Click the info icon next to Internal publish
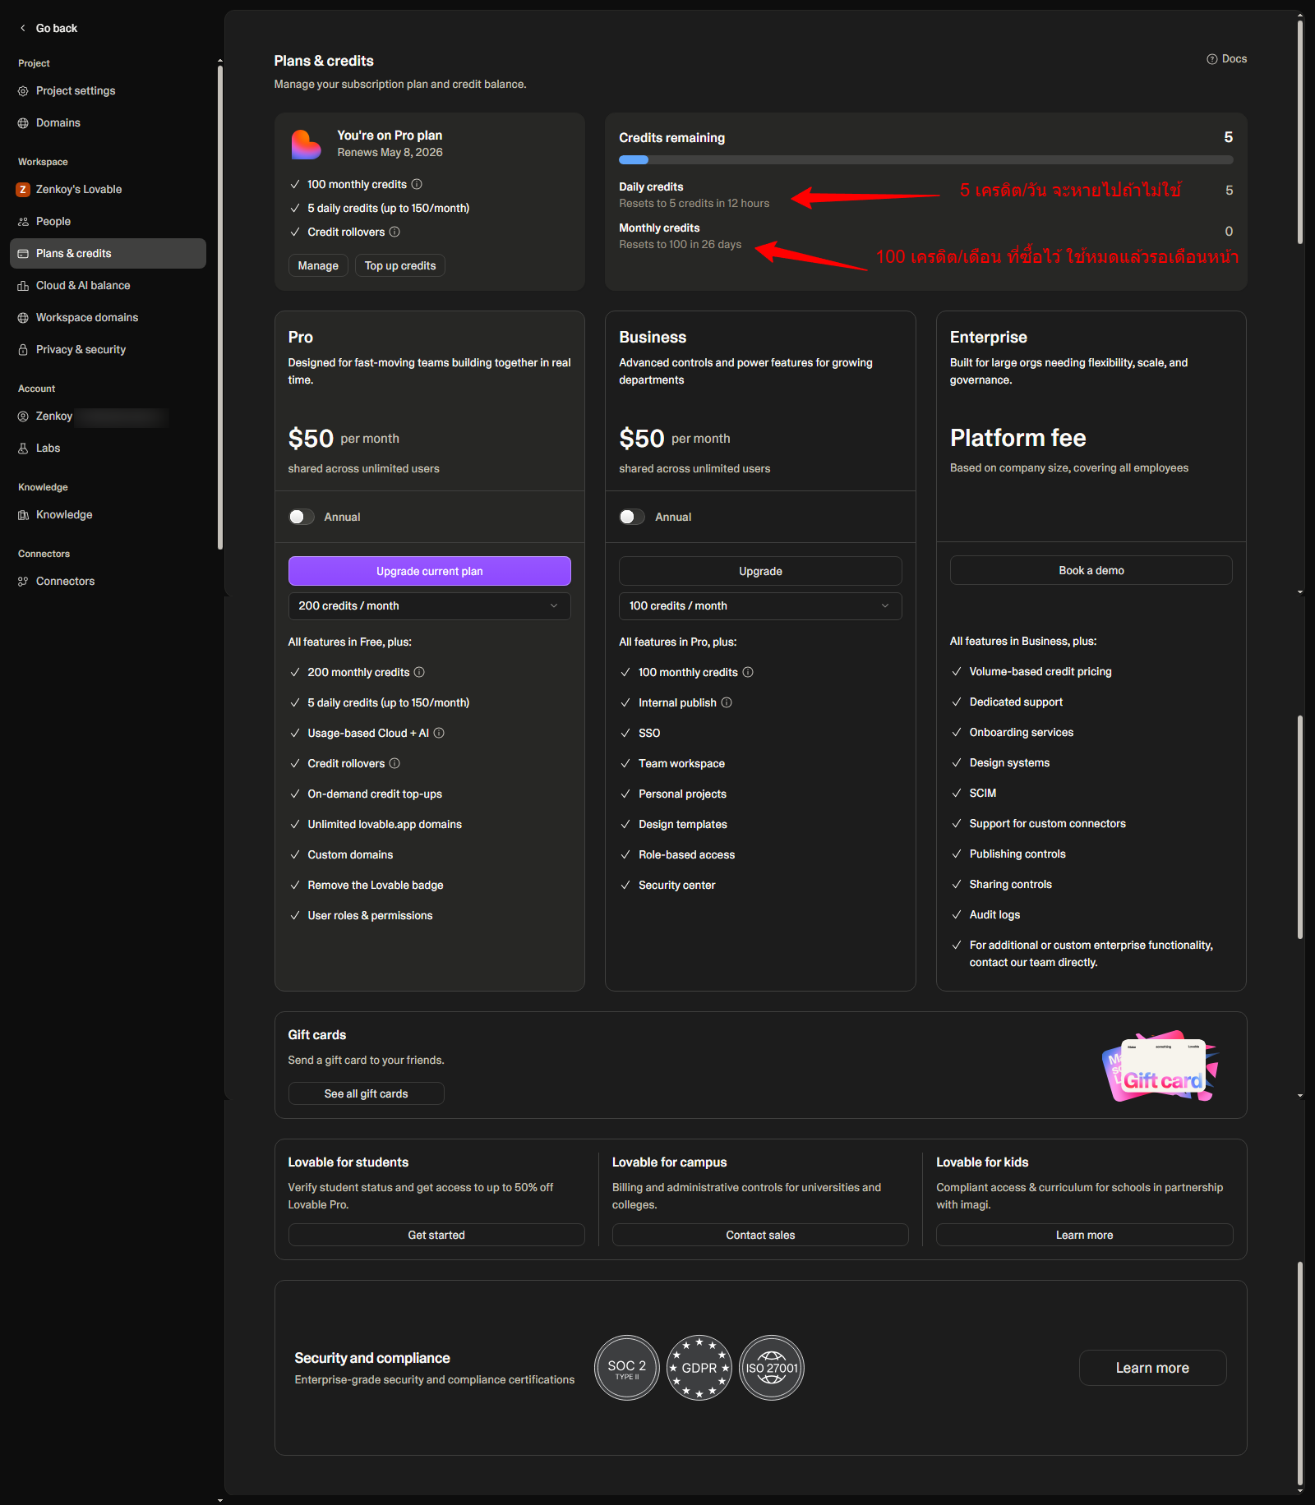The height and width of the screenshot is (1505, 1315). 727,702
